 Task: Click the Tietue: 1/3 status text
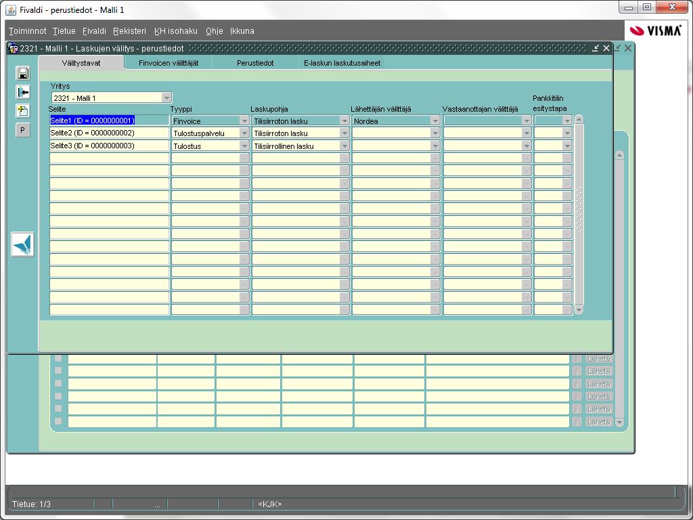[x=31, y=504]
